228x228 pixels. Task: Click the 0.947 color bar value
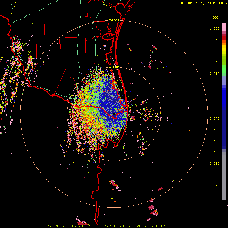point(215,40)
